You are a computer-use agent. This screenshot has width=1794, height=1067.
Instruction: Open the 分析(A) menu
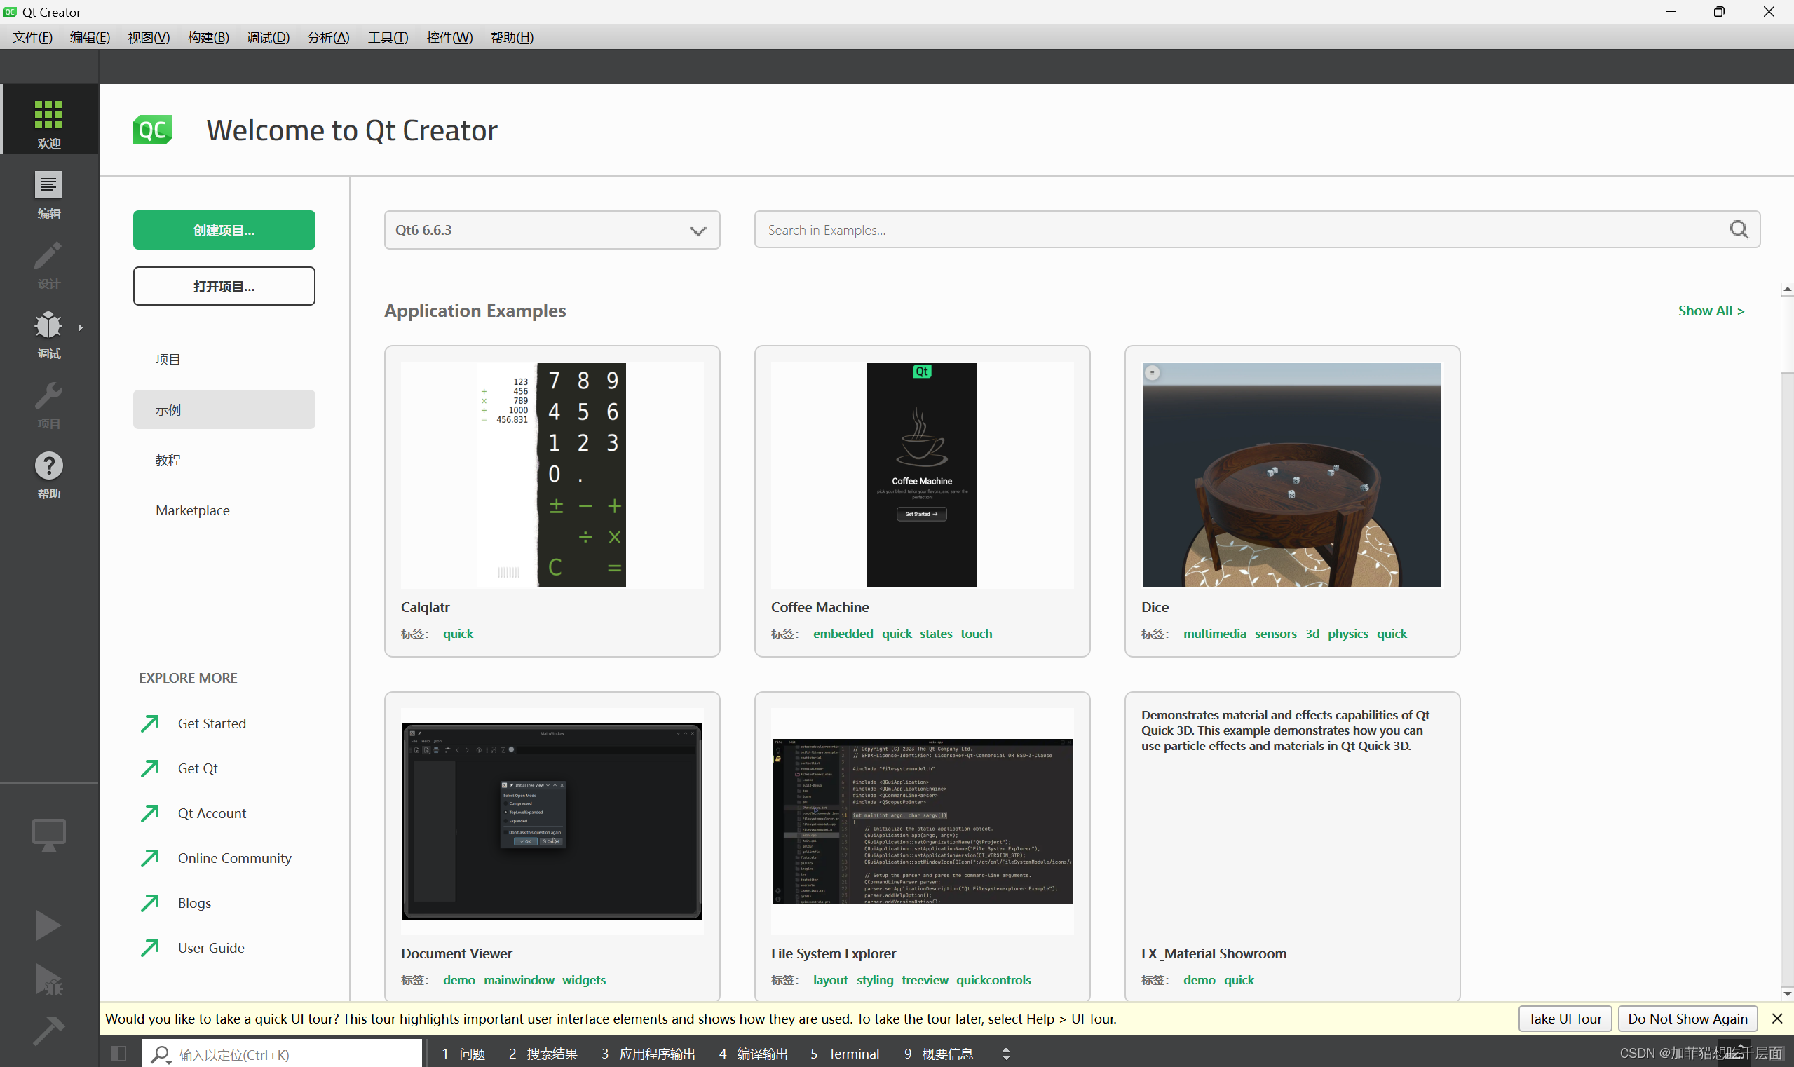329,37
